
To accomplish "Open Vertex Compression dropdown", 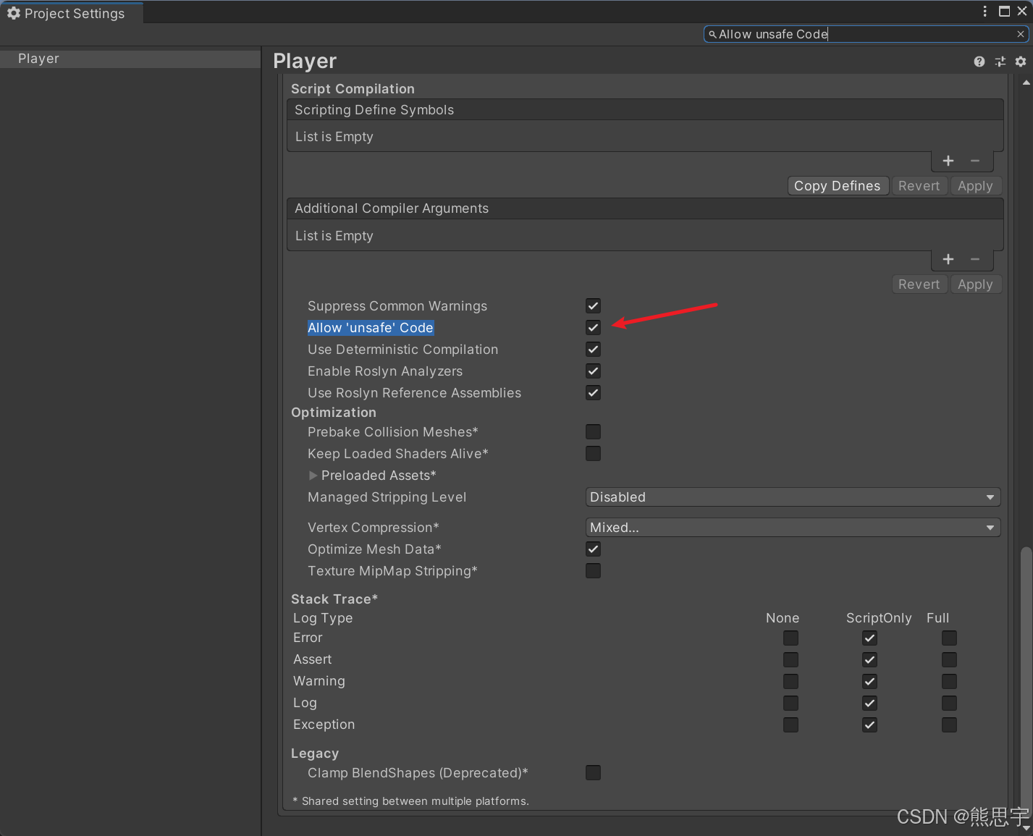I will coord(793,528).
